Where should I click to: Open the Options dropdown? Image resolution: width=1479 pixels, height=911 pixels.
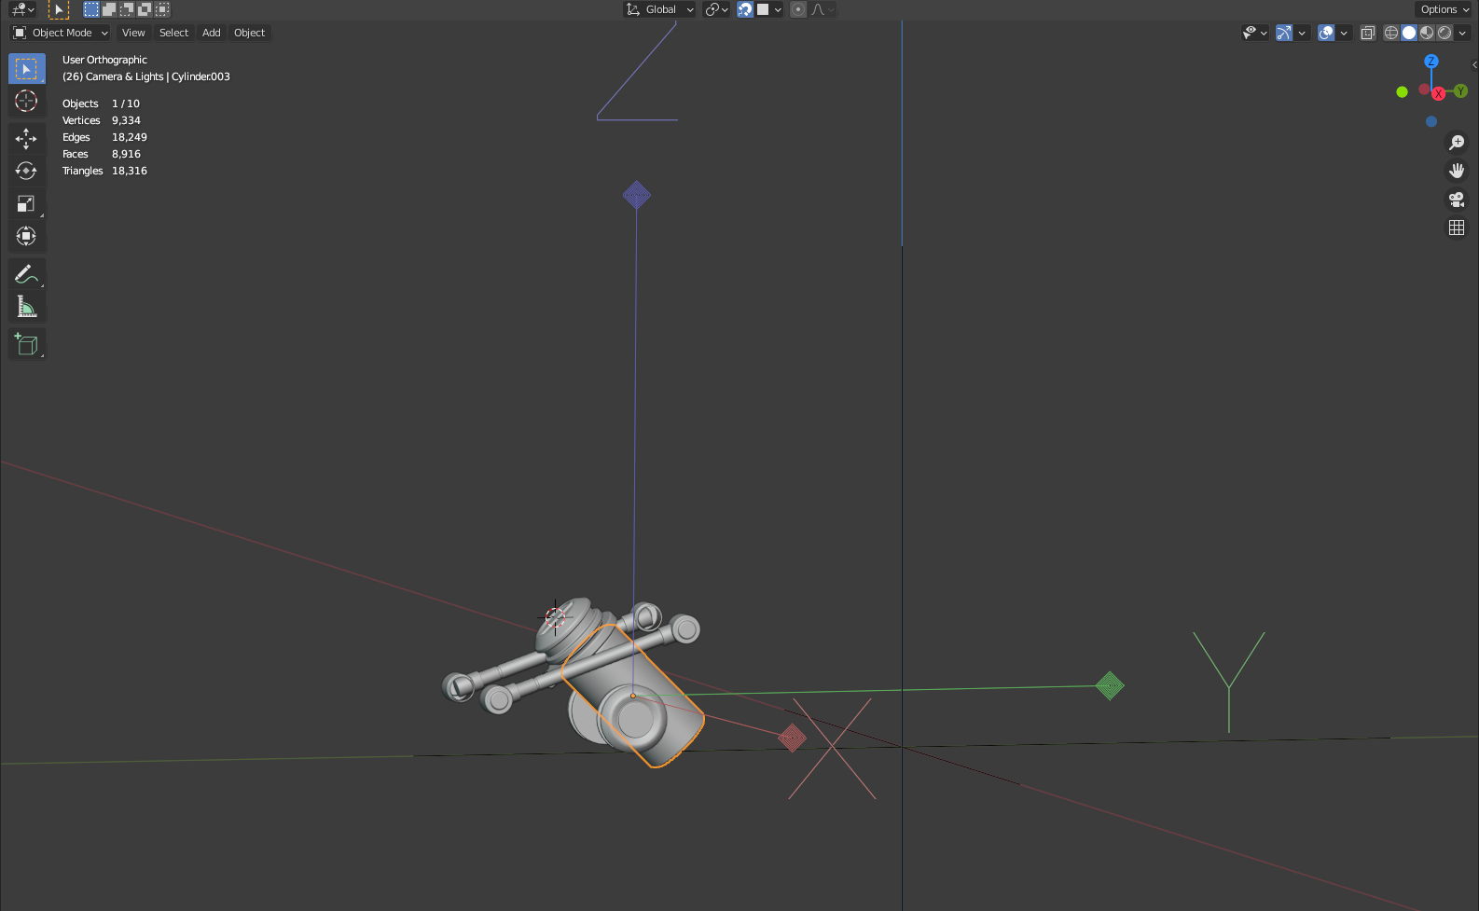[1444, 9]
